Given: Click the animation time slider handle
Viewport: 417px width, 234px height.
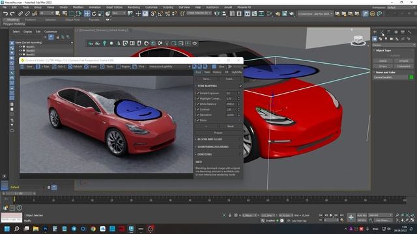Looking at the screenshot, I should point(19,194).
